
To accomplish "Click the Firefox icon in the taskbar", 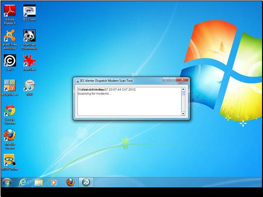I will [70, 182].
